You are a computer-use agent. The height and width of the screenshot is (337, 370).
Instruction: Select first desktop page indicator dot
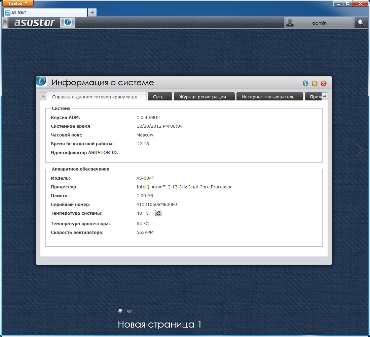tap(120, 310)
